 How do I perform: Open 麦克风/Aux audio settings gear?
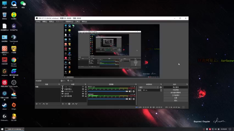click(134, 91)
